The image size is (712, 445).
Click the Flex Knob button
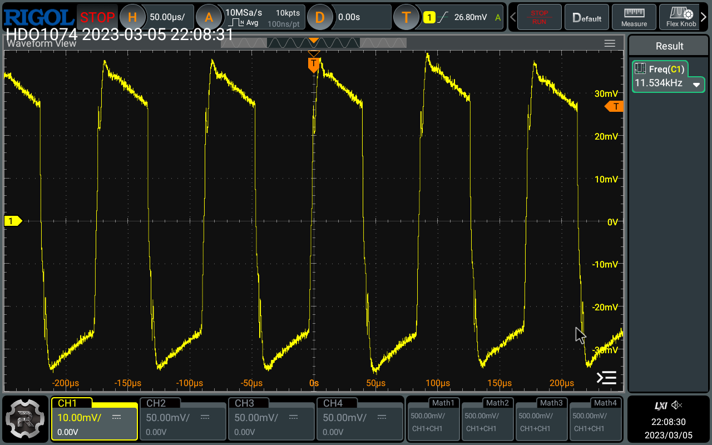coord(681,17)
